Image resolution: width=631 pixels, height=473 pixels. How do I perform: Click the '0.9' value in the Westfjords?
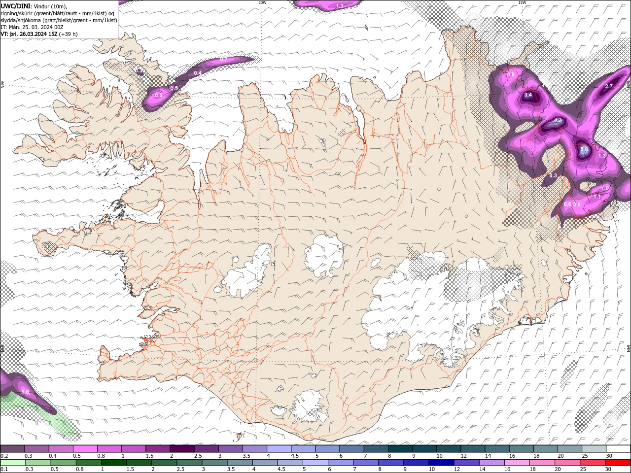(x=159, y=95)
